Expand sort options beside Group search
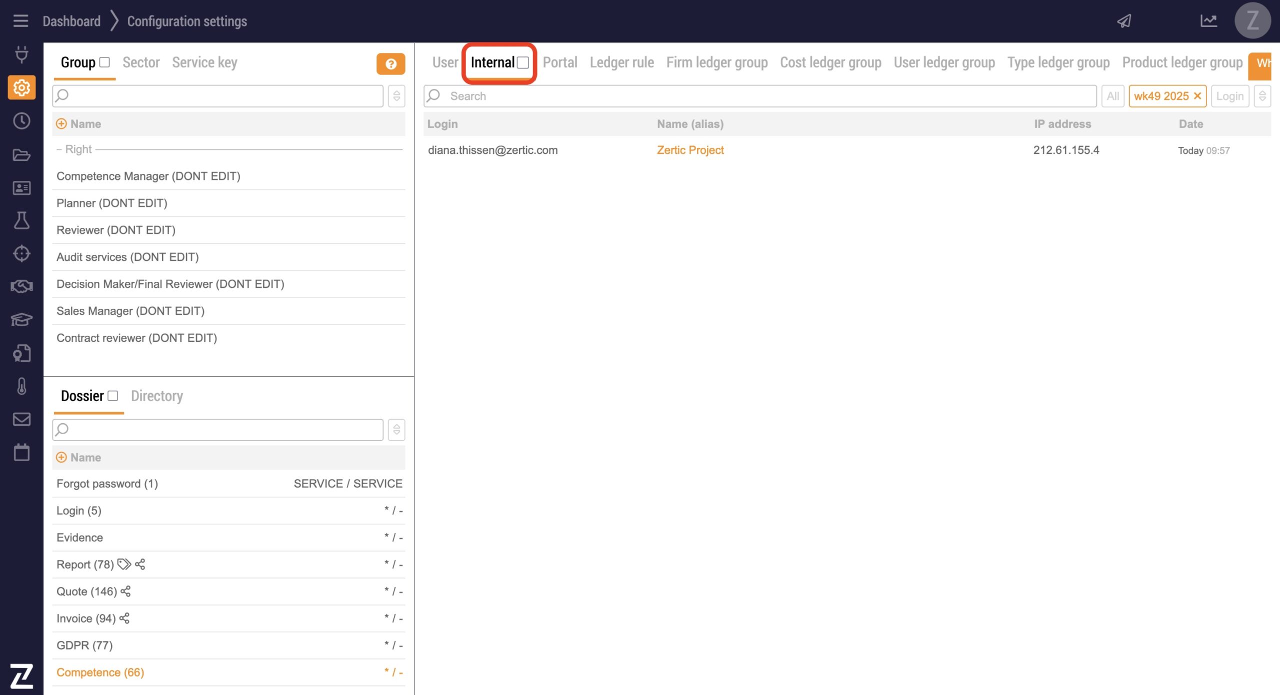Screen dimensions: 1280x695 (396, 96)
